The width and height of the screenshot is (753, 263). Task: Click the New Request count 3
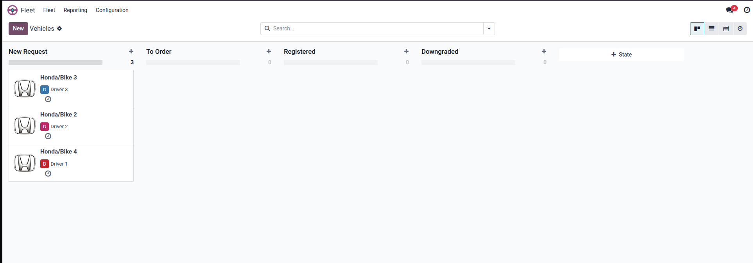coord(132,62)
